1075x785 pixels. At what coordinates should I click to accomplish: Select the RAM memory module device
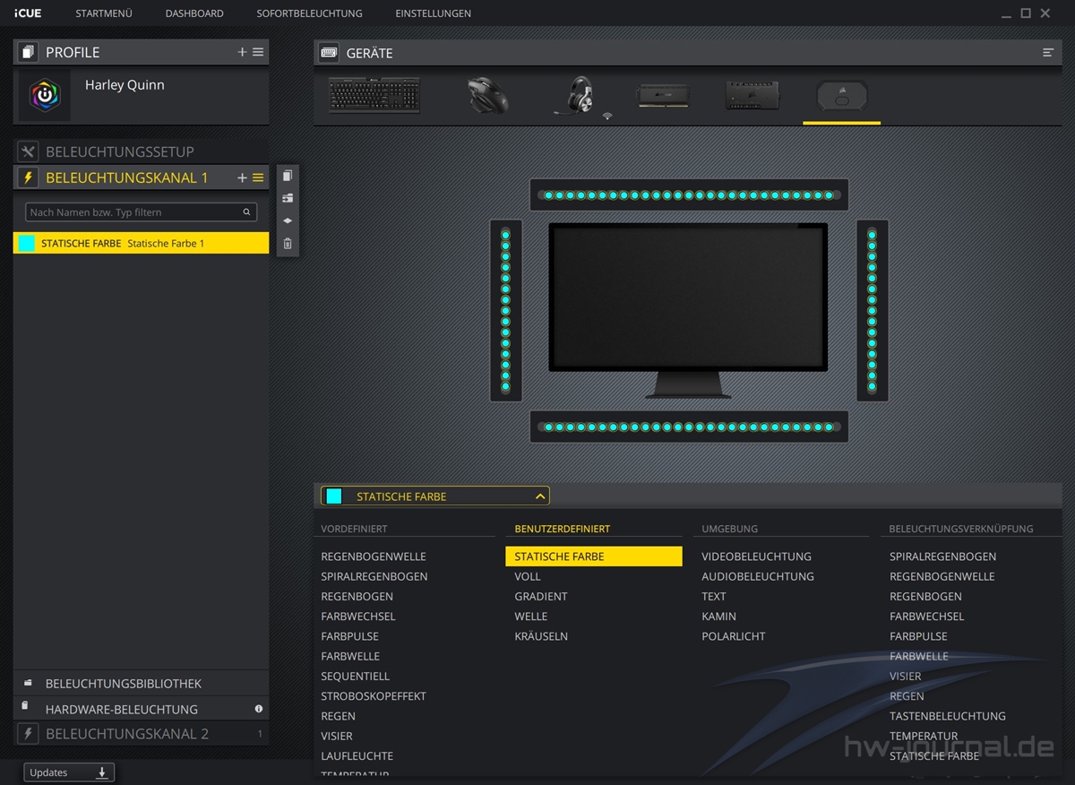pos(663,95)
